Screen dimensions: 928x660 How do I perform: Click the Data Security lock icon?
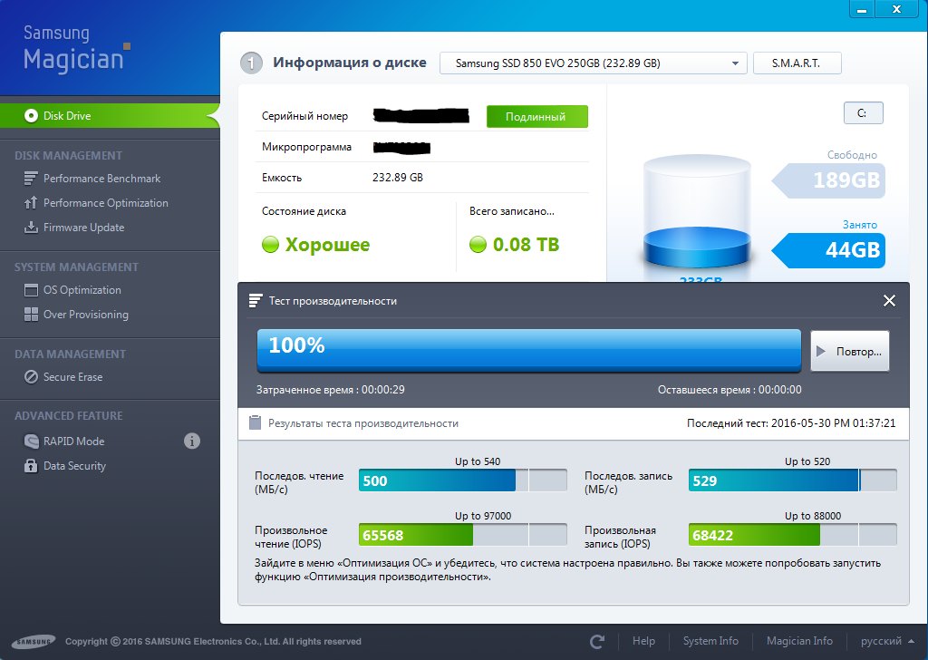click(x=31, y=466)
